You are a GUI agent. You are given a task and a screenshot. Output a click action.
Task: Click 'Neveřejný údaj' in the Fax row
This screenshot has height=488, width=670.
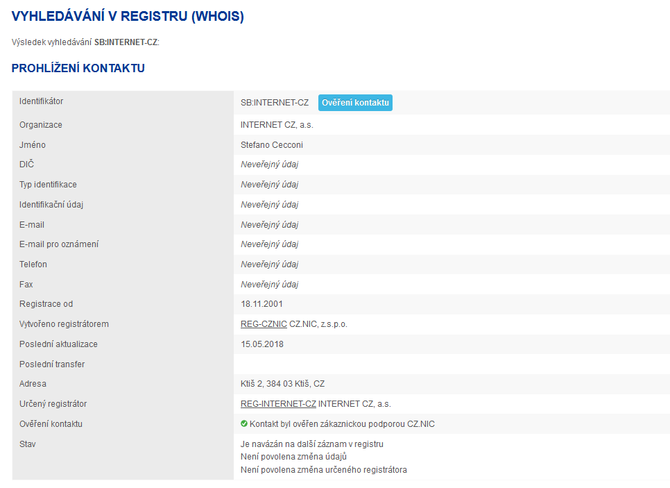[269, 285]
